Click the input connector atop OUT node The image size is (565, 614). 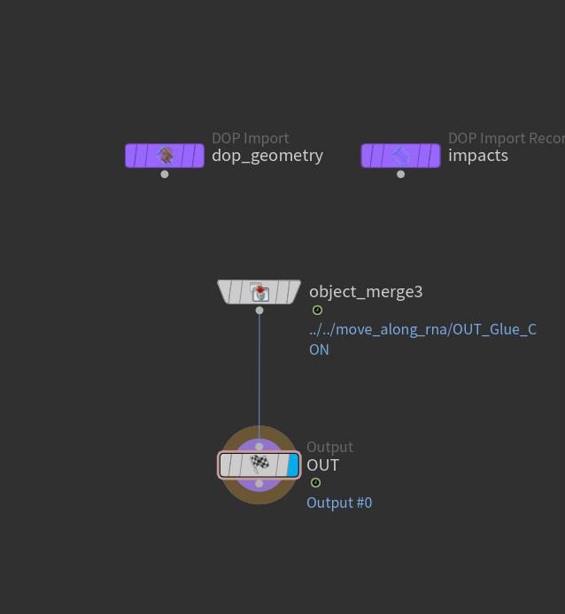259,447
